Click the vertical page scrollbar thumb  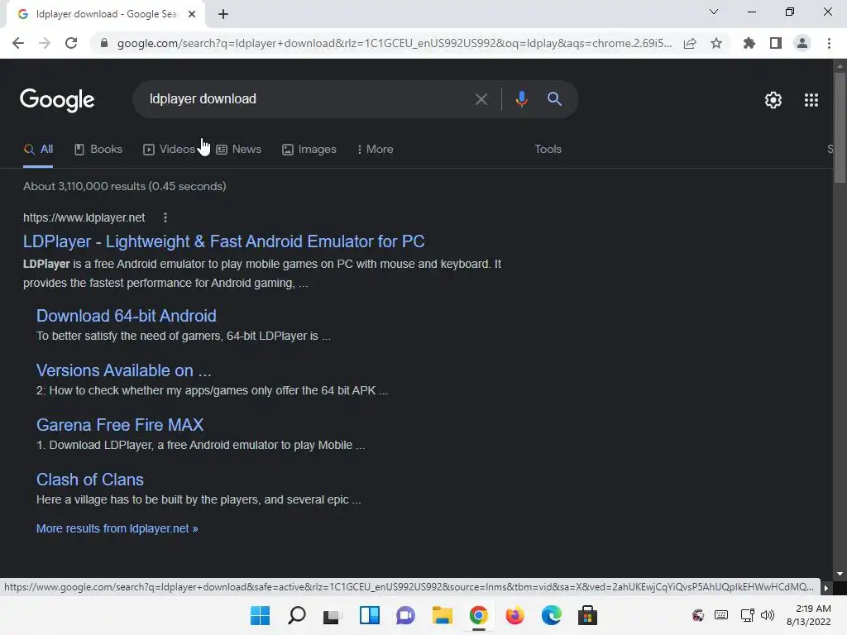(840, 127)
